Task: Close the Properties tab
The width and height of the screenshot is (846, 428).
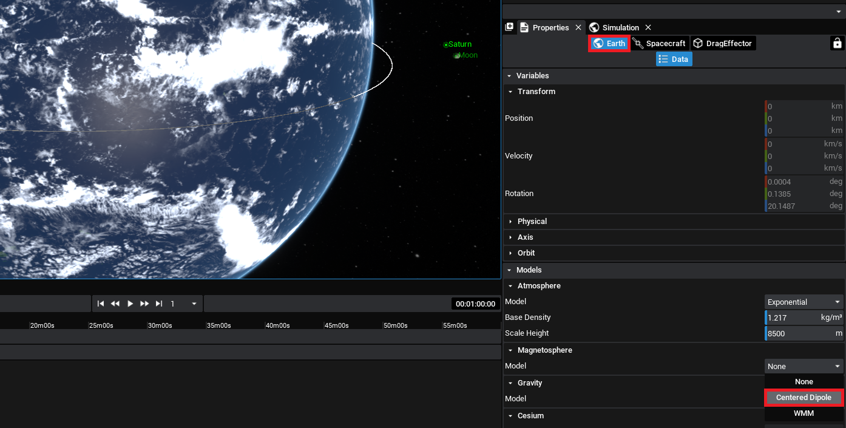Action: point(578,27)
